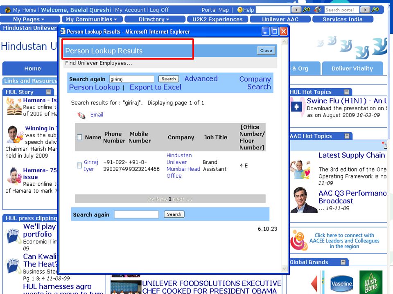Click the Swine Flu medical cross icon
Image resolution: width=393 pixels, height=294 pixels.
coord(296,107)
